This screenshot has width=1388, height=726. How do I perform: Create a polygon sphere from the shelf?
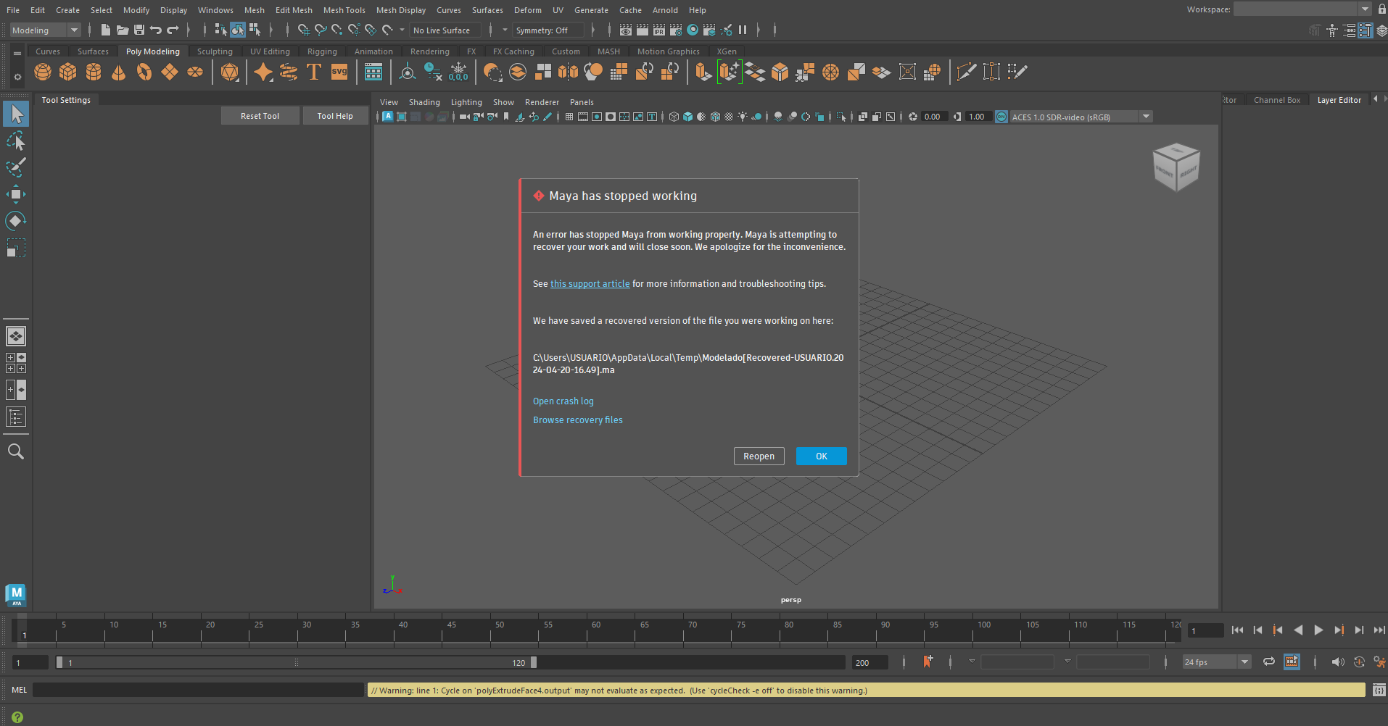43,72
